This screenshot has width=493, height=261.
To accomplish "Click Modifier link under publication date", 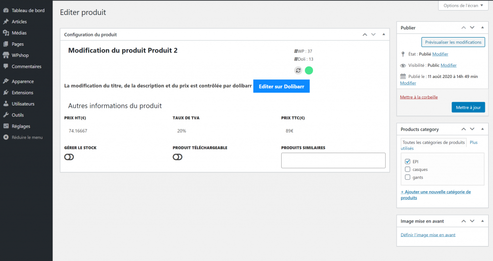I will [x=408, y=83].
